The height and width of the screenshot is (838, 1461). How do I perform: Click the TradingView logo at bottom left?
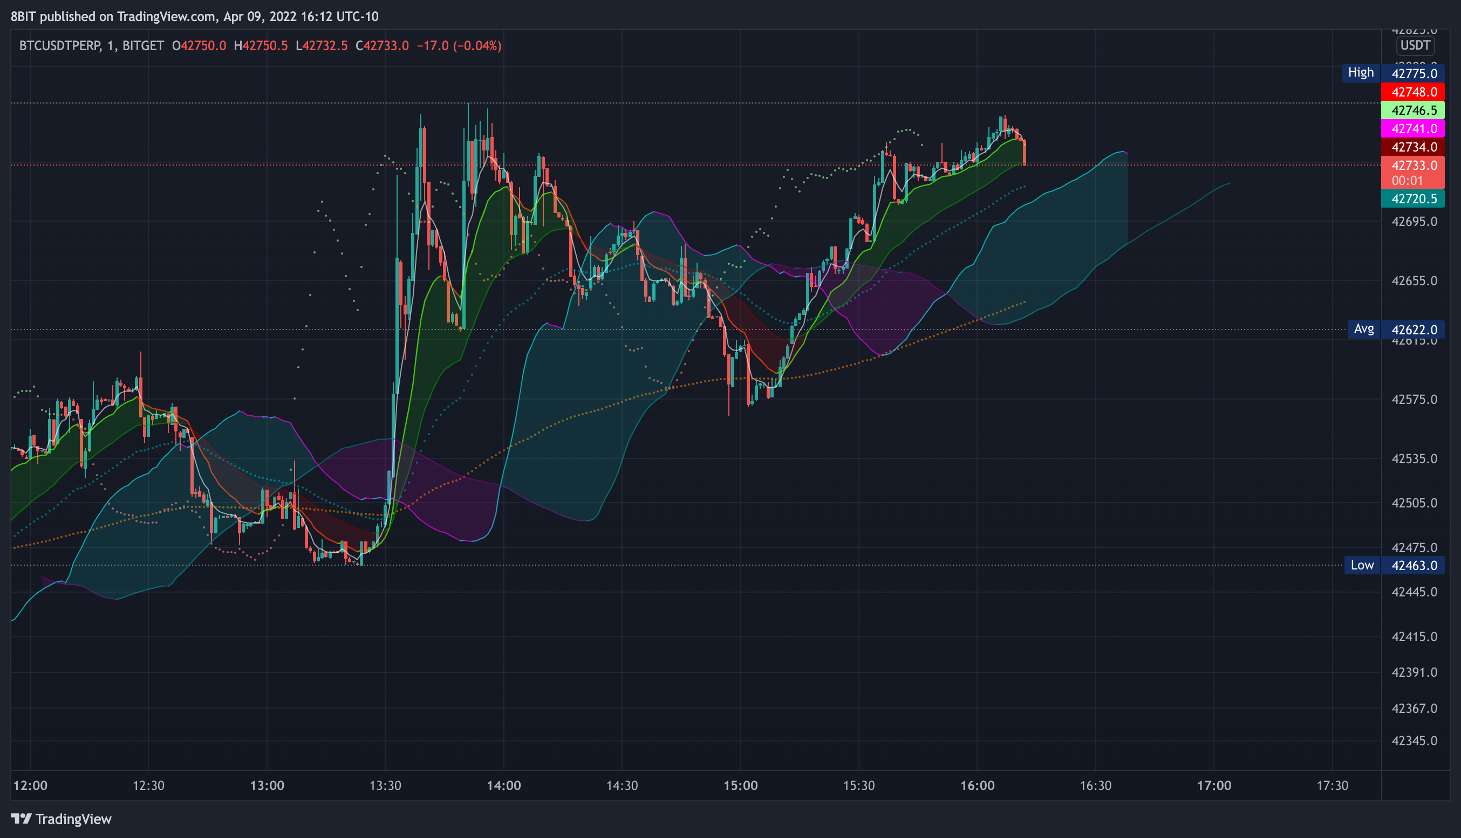(x=61, y=819)
